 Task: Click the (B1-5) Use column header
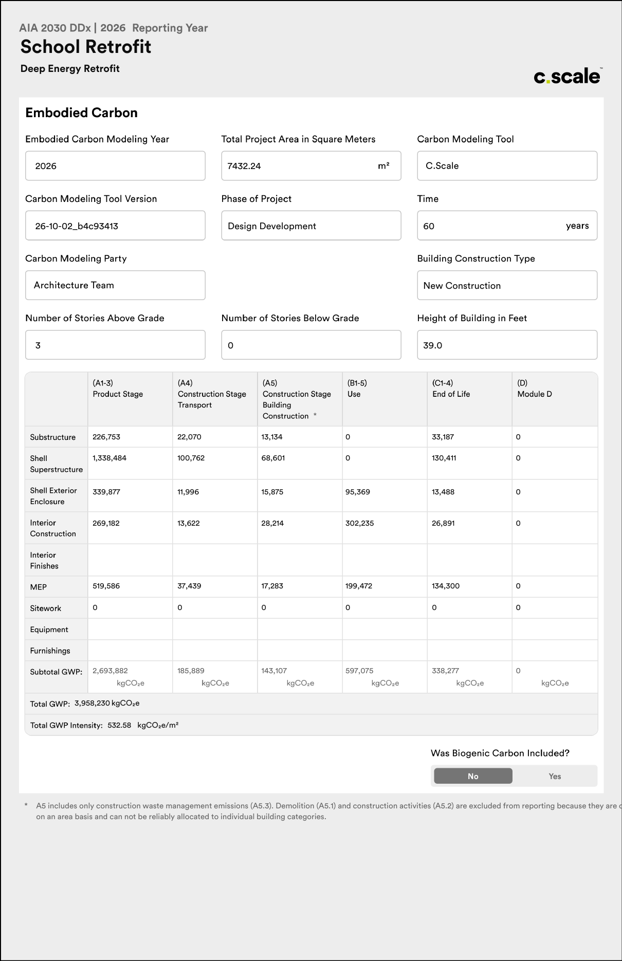[x=385, y=399]
